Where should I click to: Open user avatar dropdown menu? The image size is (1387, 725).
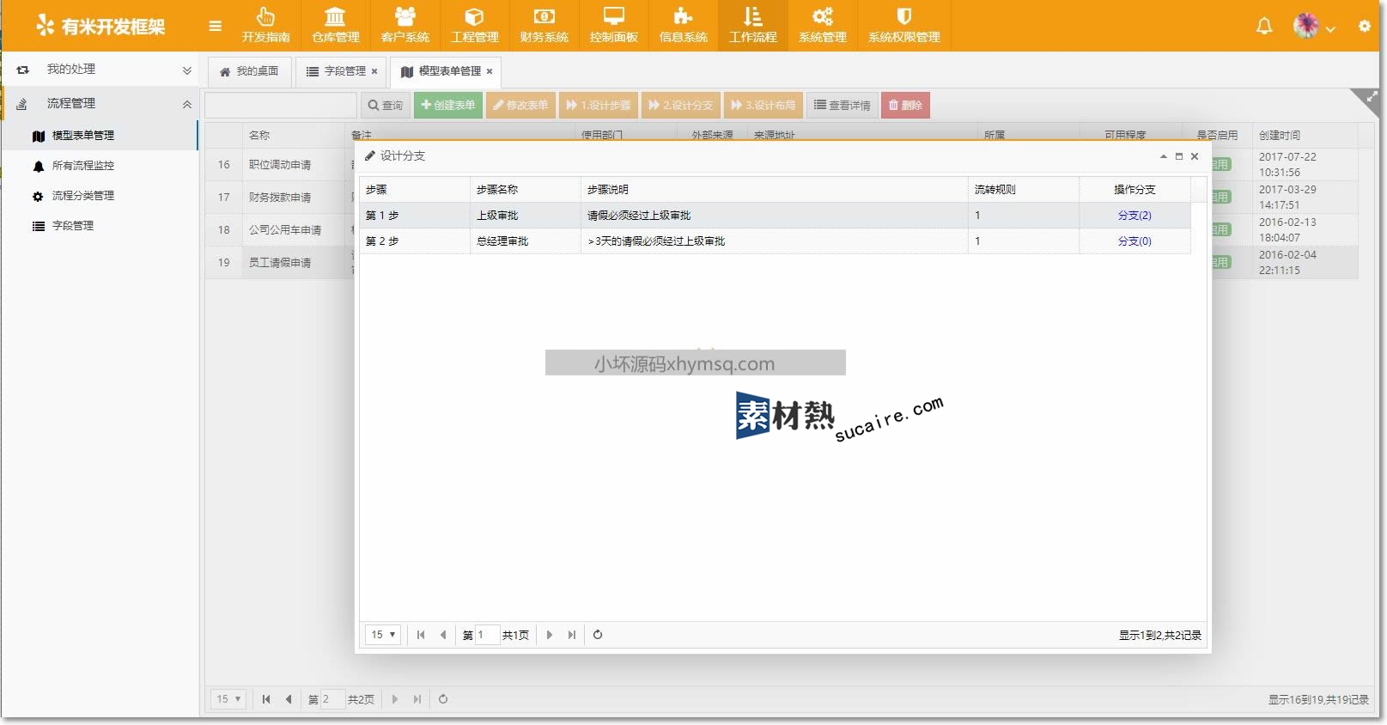tap(1314, 27)
